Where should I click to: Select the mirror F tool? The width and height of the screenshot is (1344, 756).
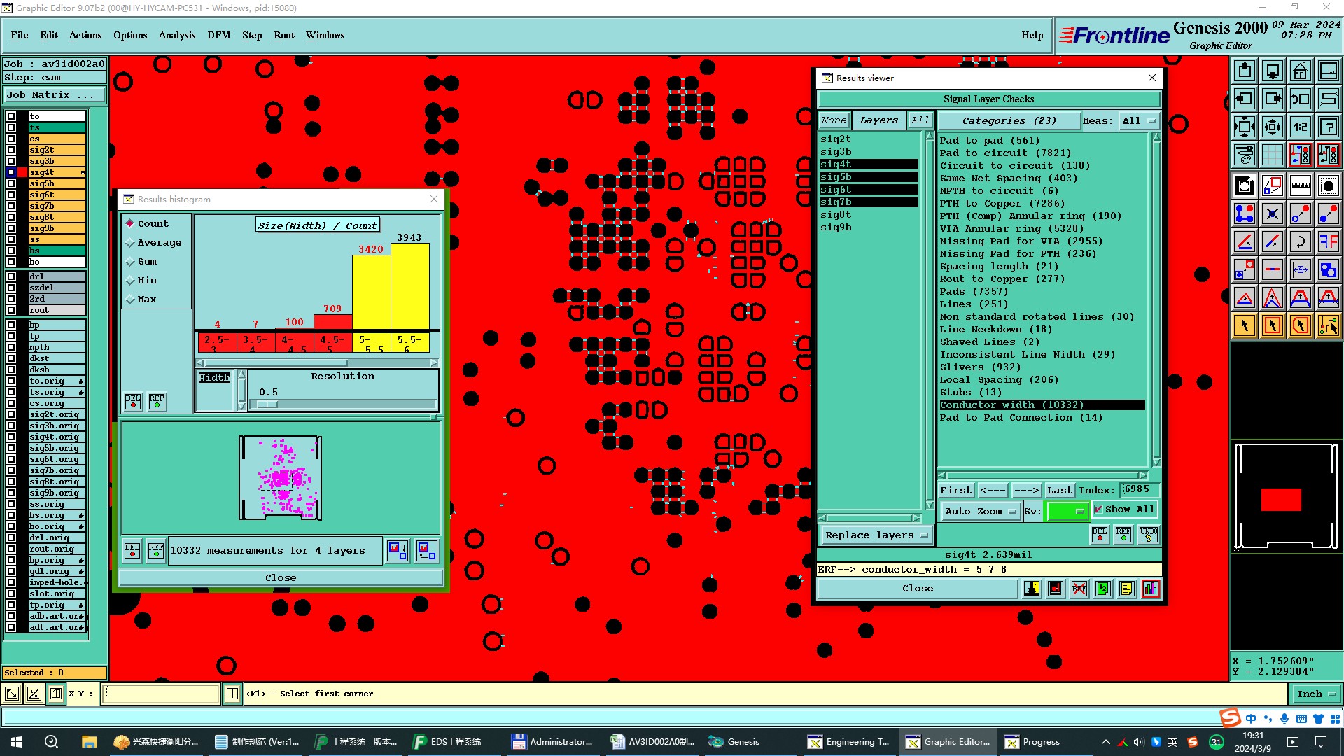coord(1328,241)
